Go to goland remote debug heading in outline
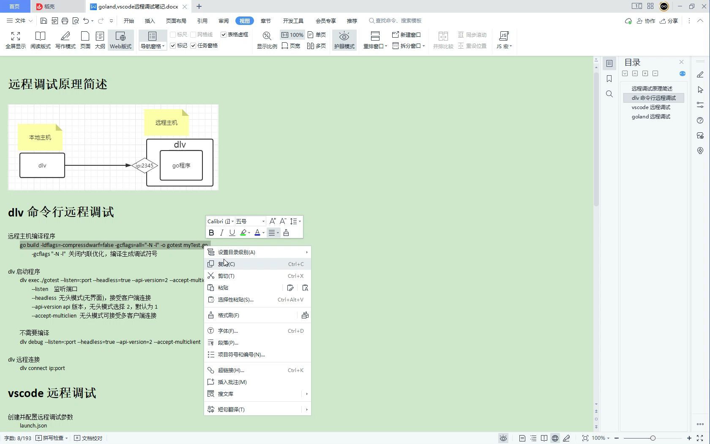Screen dimensions: 710x444 (x=651, y=117)
